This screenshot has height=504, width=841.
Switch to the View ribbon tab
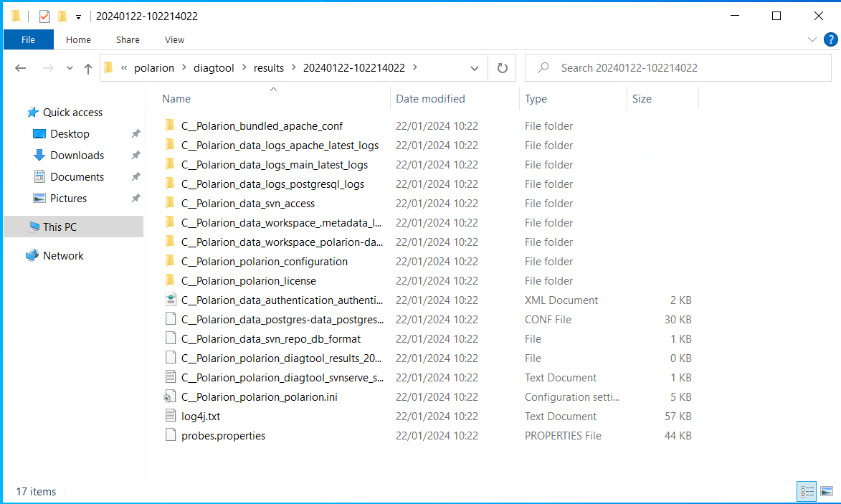pos(174,39)
